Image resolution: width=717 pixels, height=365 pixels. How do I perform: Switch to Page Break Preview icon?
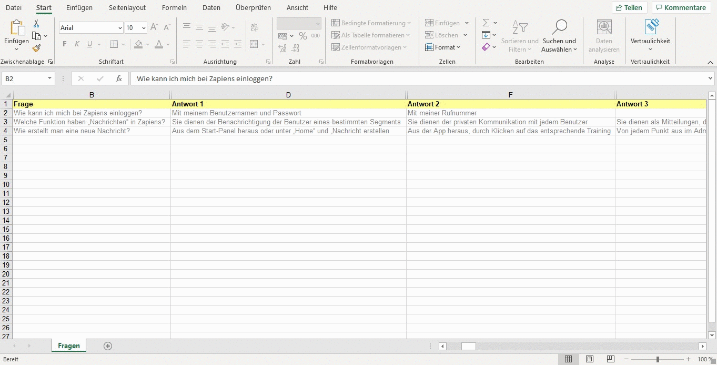point(610,359)
